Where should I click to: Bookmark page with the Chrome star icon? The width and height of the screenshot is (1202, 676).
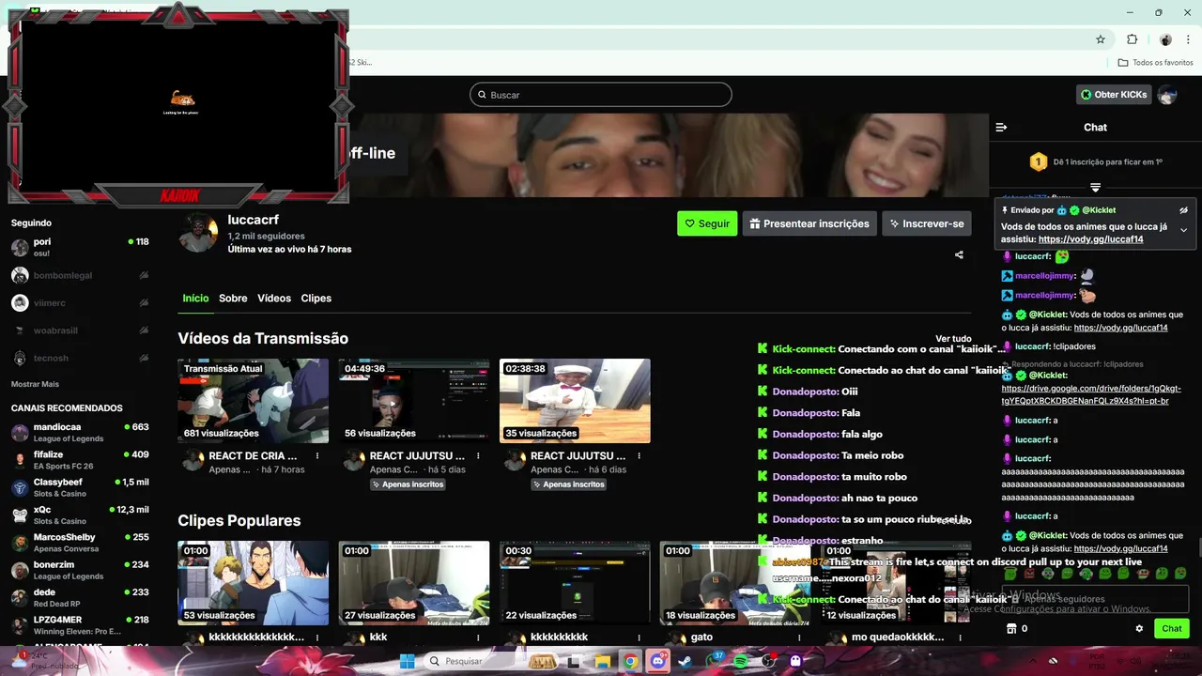pyautogui.click(x=1101, y=39)
